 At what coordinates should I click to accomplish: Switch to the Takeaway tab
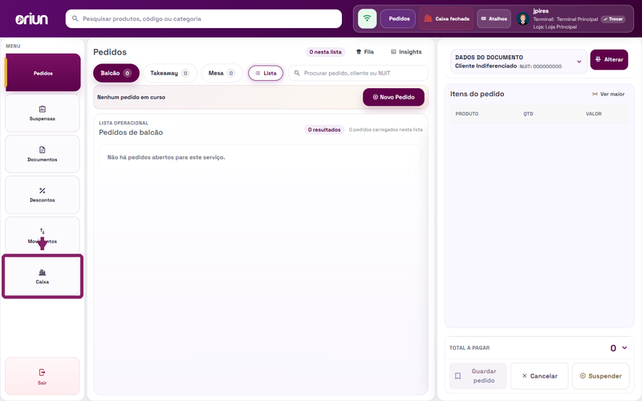click(169, 73)
